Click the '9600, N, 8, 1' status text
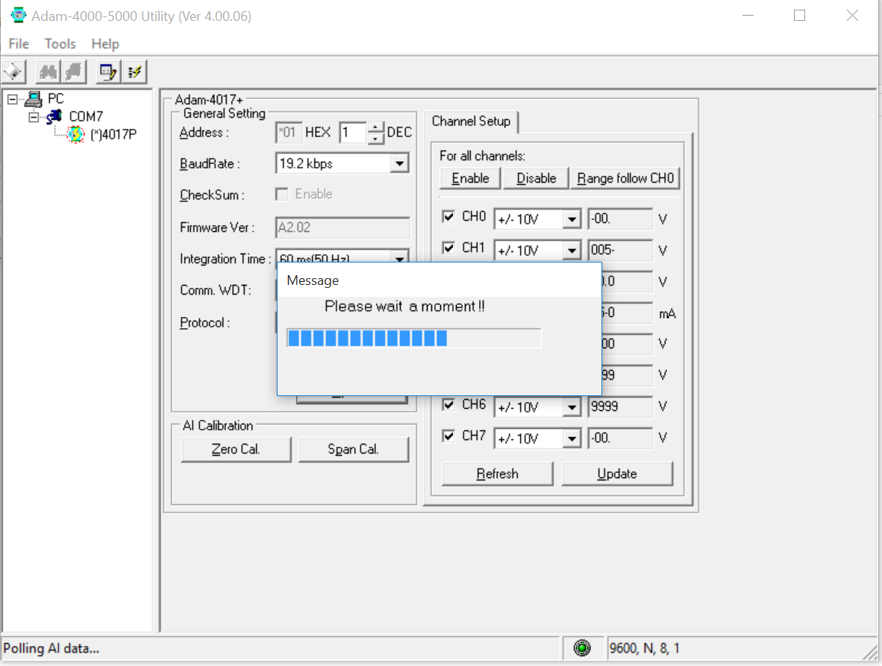 tap(645, 649)
